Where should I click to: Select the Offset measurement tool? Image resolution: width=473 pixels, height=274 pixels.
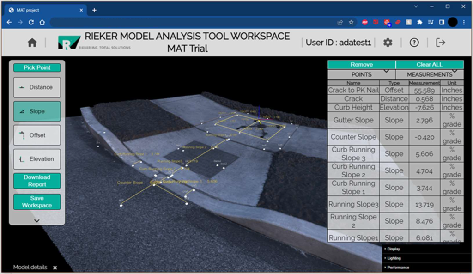click(37, 135)
